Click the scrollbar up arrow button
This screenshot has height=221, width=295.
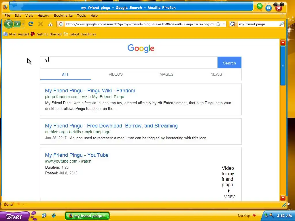click(283, 42)
